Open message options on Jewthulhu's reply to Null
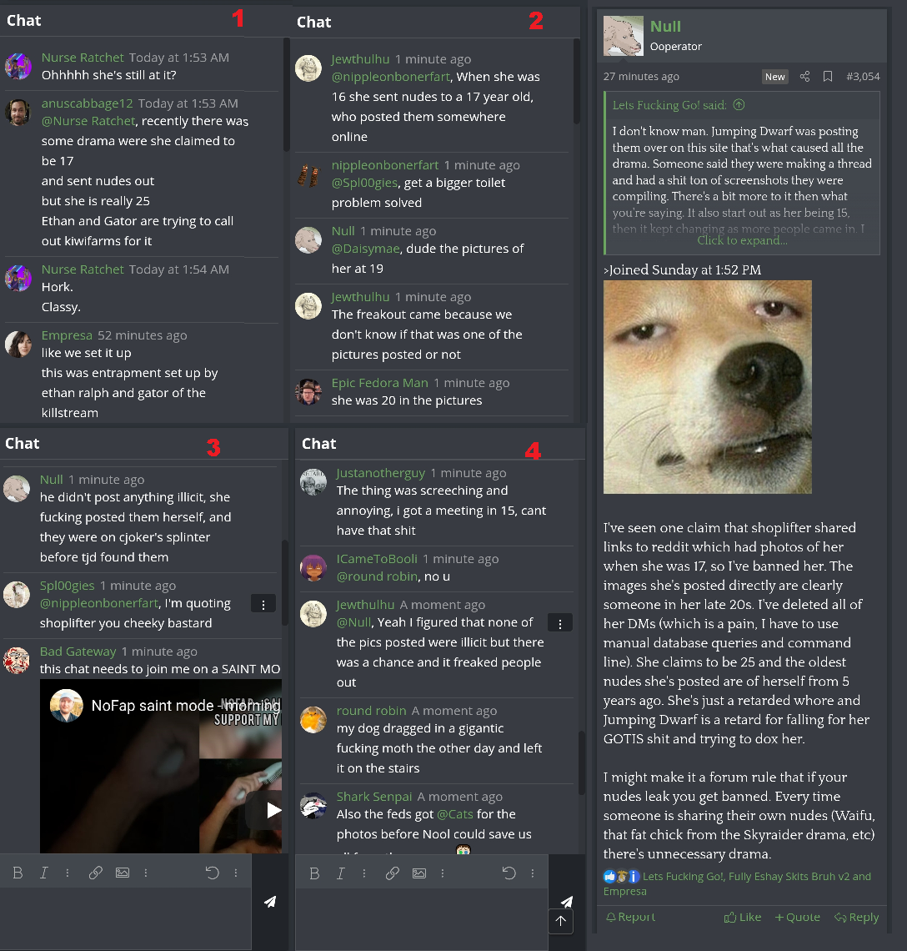The image size is (907, 951). 560,623
